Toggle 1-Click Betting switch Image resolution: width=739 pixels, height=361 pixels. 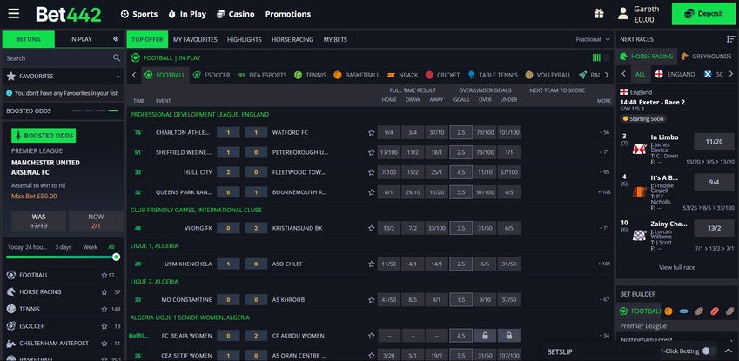pos(709,351)
